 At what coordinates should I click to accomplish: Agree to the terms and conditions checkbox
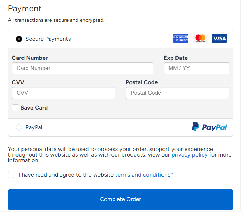(x=12, y=175)
